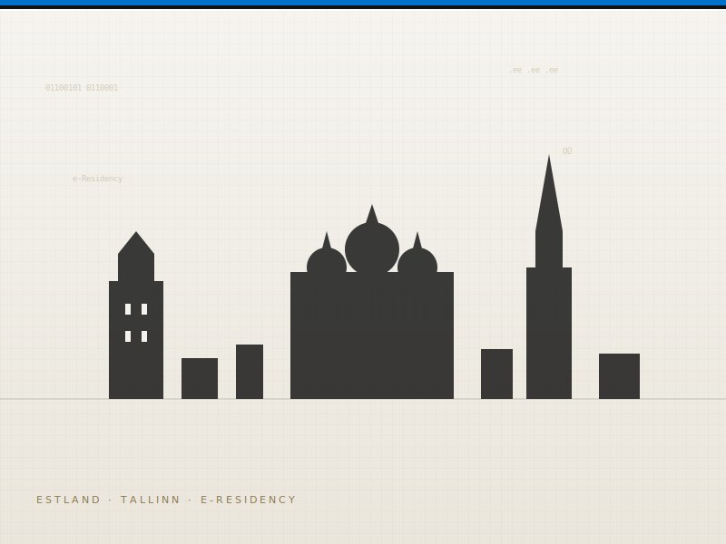The width and height of the screenshot is (726, 544).
Task: Click the small building left of the spire tower
Action: point(496,374)
